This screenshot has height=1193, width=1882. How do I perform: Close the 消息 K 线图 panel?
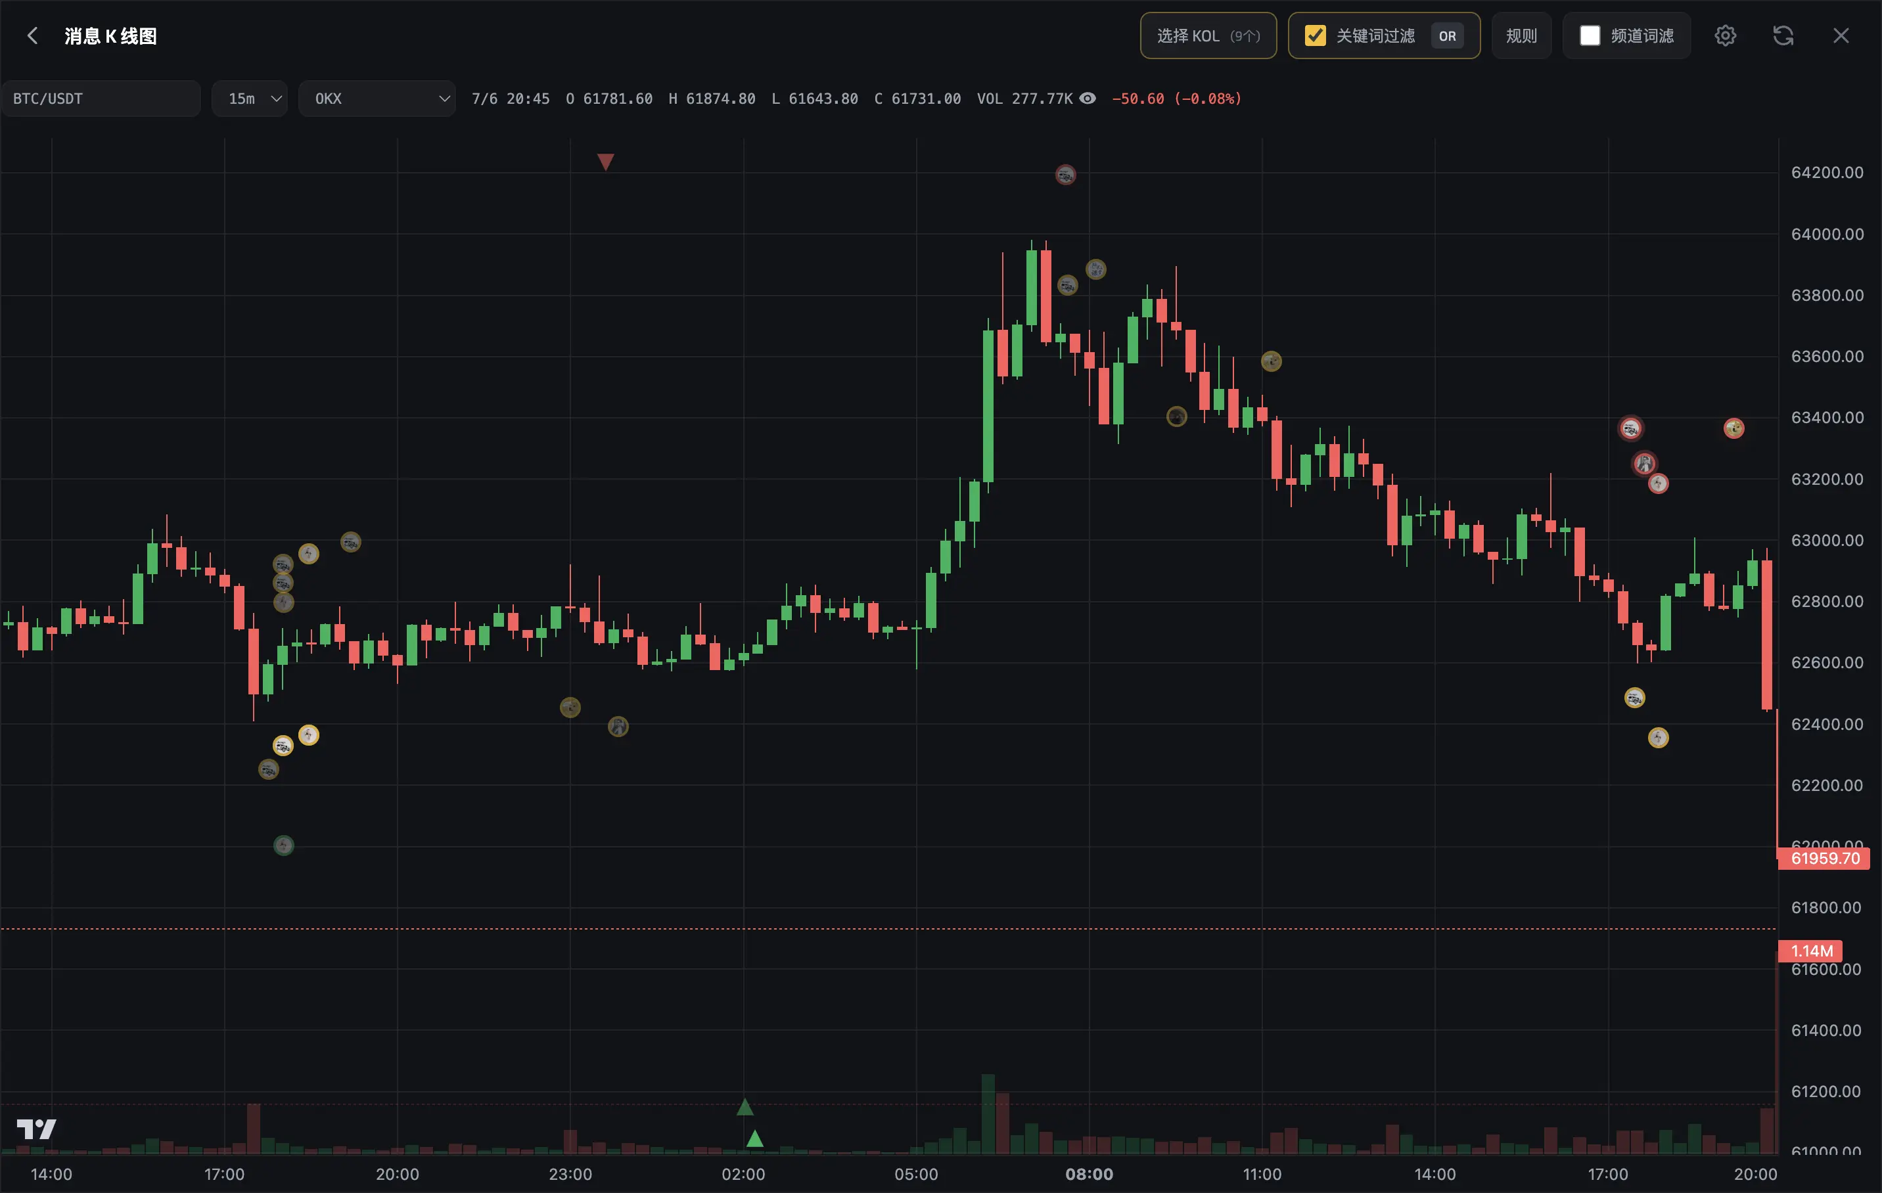1841,36
